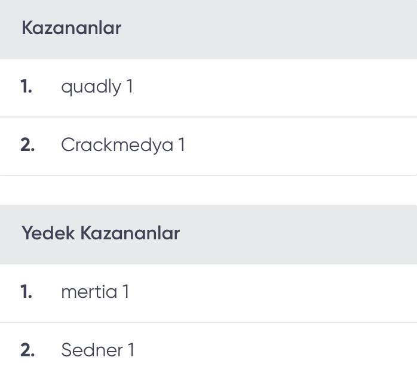Select winner name Crackmedya

pyautogui.click(x=117, y=146)
